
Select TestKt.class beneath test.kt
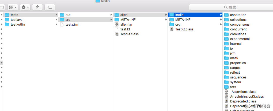pyautogui.click(x=129, y=34)
